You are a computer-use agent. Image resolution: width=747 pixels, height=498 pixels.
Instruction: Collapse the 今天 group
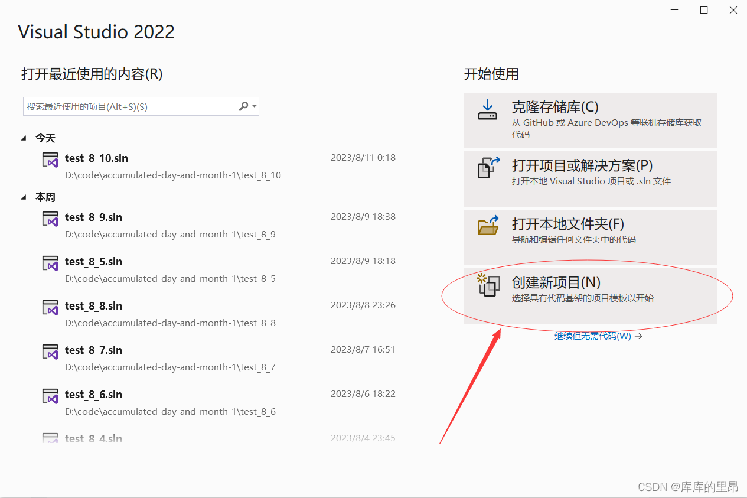tap(24, 138)
